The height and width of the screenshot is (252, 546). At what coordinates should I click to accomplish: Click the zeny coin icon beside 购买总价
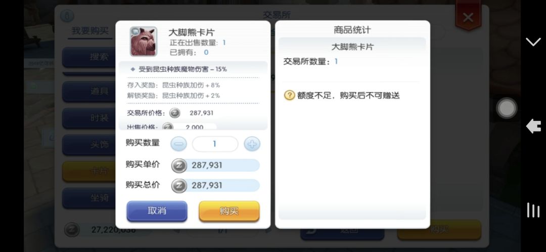pos(179,185)
